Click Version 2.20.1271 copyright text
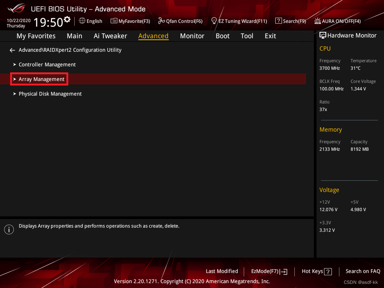384x288 pixels. click(x=192, y=281)
